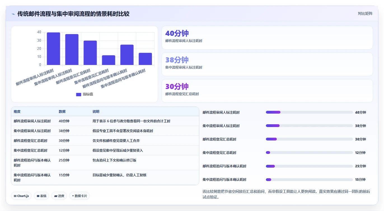
Task: Click the chart bar with value 38
Action: [x=72, y=50]
